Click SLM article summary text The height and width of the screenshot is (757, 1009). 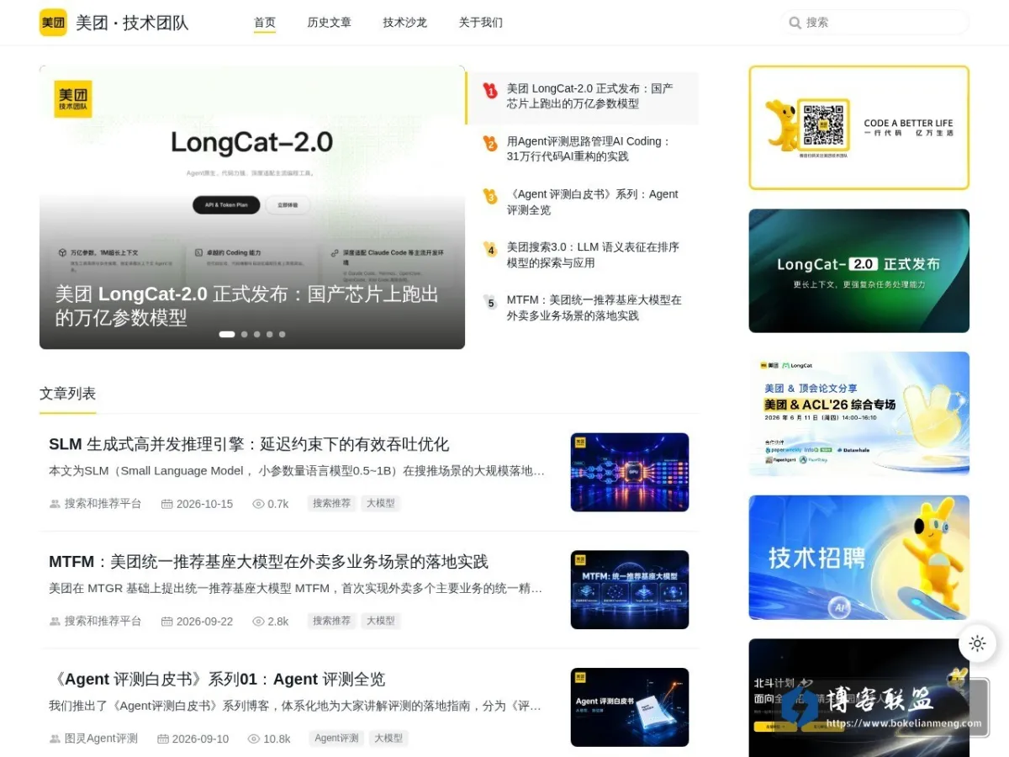coord(297,471)
